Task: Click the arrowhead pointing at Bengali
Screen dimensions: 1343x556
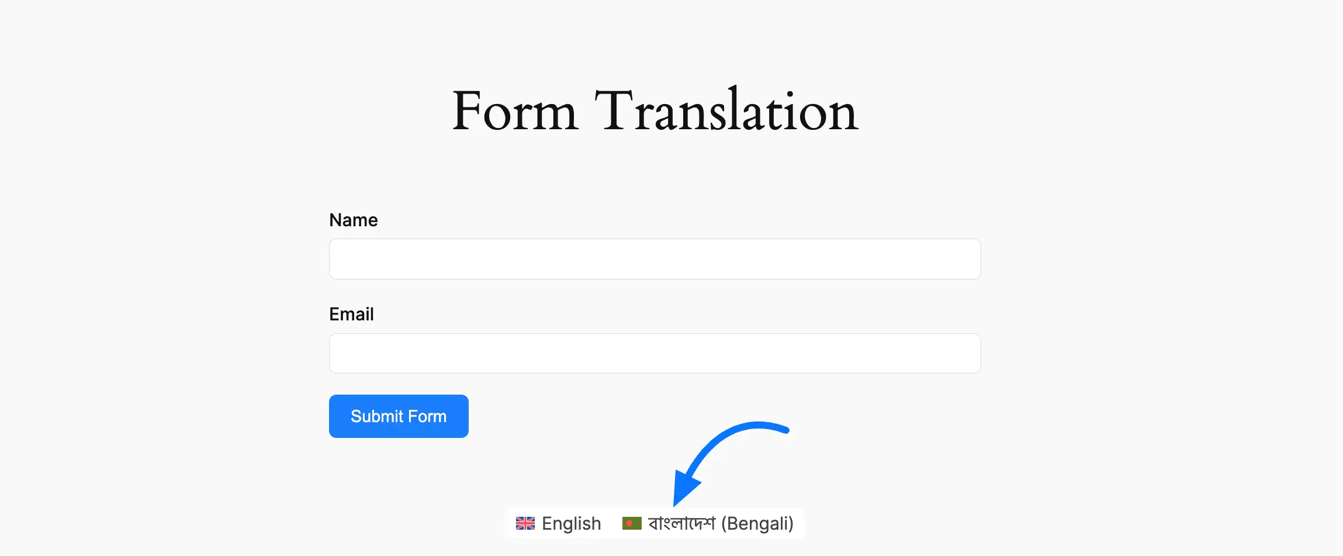Action: [x=685, y=488]
